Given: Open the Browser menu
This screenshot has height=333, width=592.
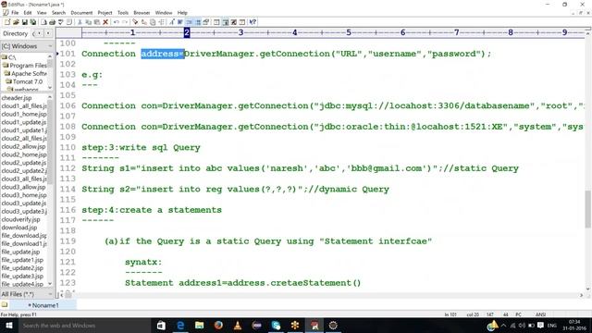Looking at the screenshot, I should (x=142, y=12).
